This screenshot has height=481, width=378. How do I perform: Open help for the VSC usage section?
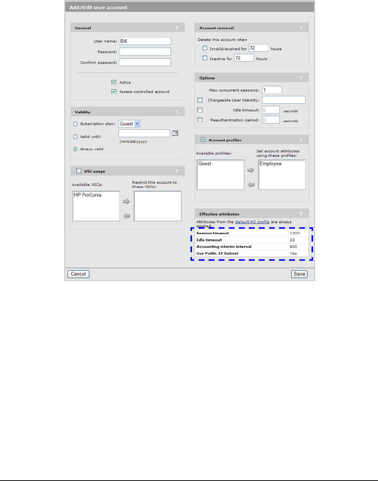pos(176,171)
